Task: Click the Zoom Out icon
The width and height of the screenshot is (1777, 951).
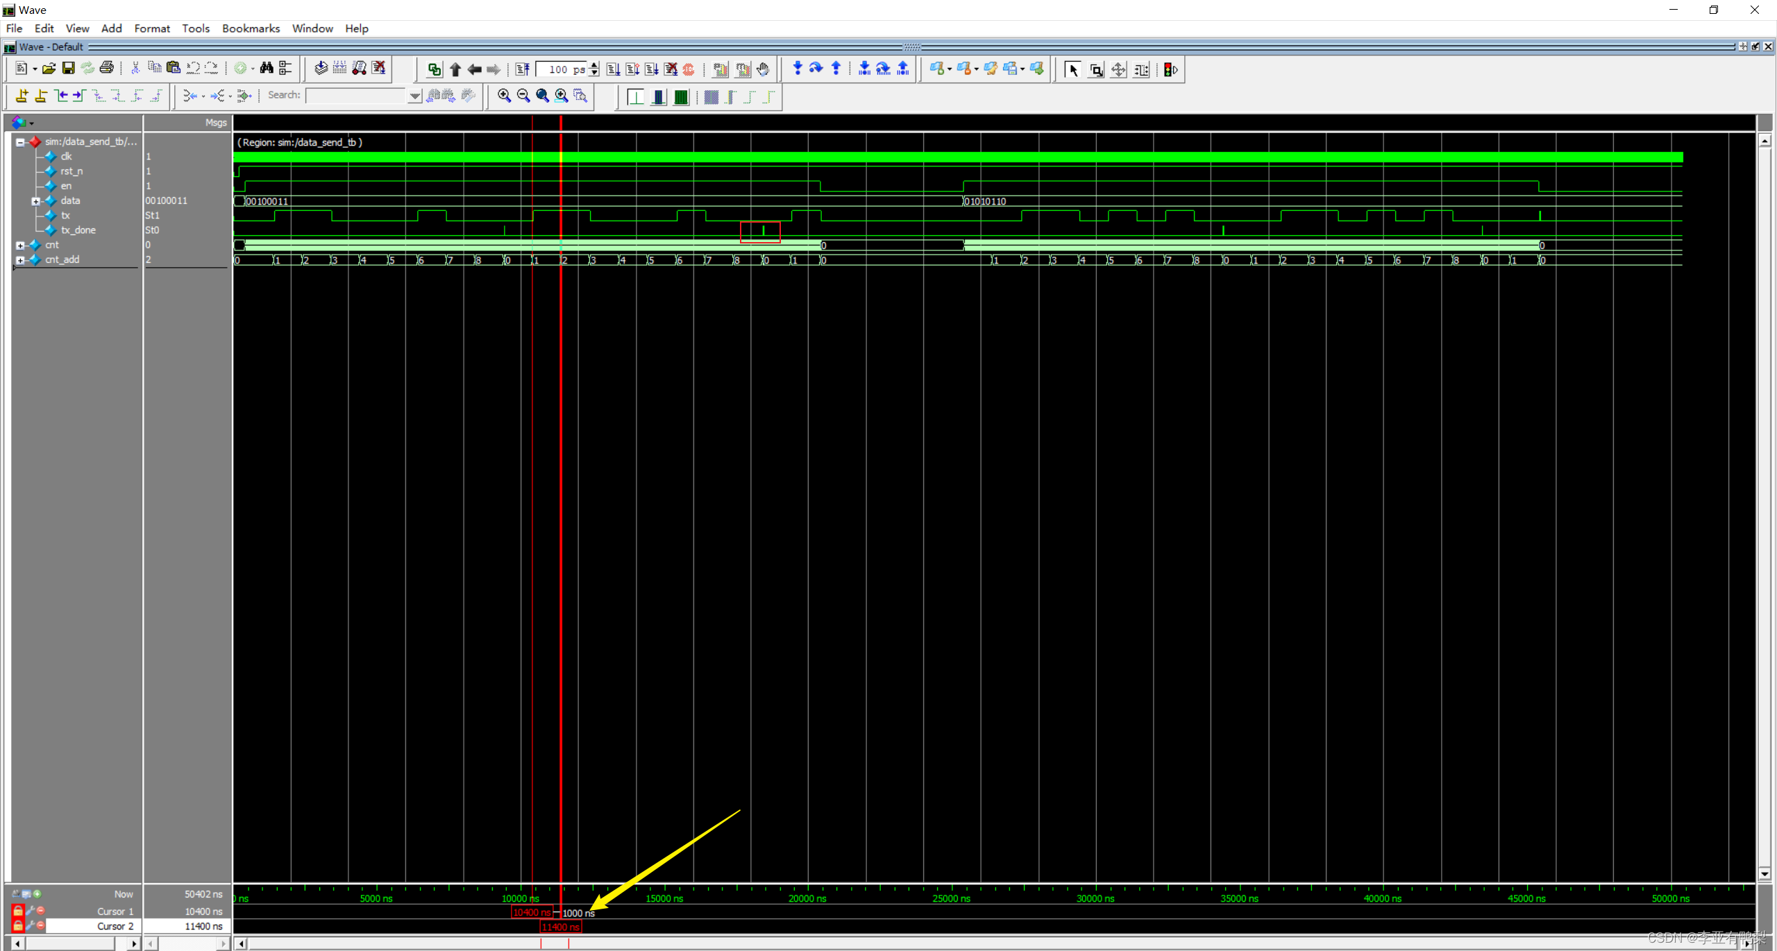Action: pos(523,96)
